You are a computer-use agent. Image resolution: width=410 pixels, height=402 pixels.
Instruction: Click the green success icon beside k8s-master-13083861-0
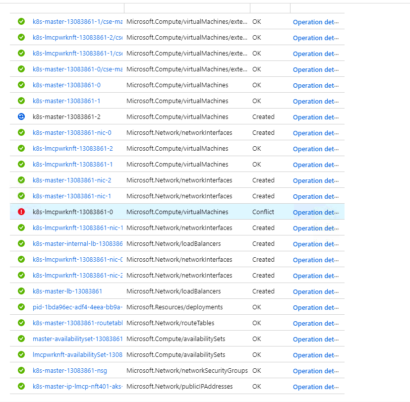pyautogui.click(x=21, y=85)
